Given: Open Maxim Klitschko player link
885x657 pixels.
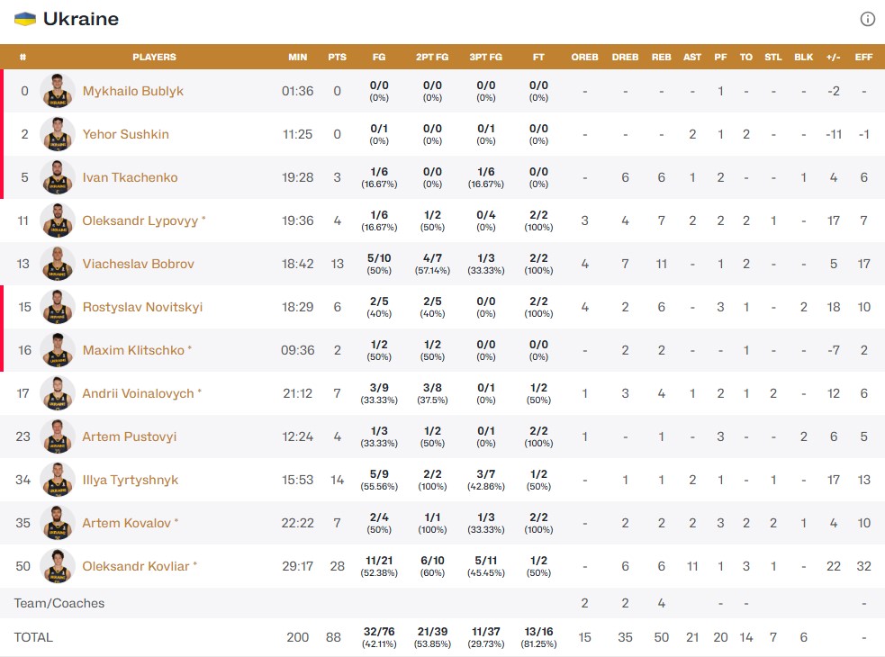Looking at the screenshot, I should (133, 350).
